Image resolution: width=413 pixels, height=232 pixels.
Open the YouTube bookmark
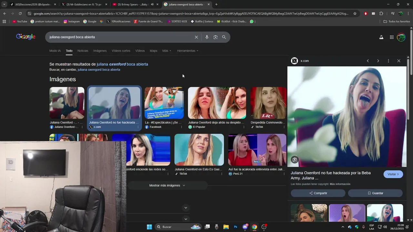pyautogui.click(x=20, y=22)
